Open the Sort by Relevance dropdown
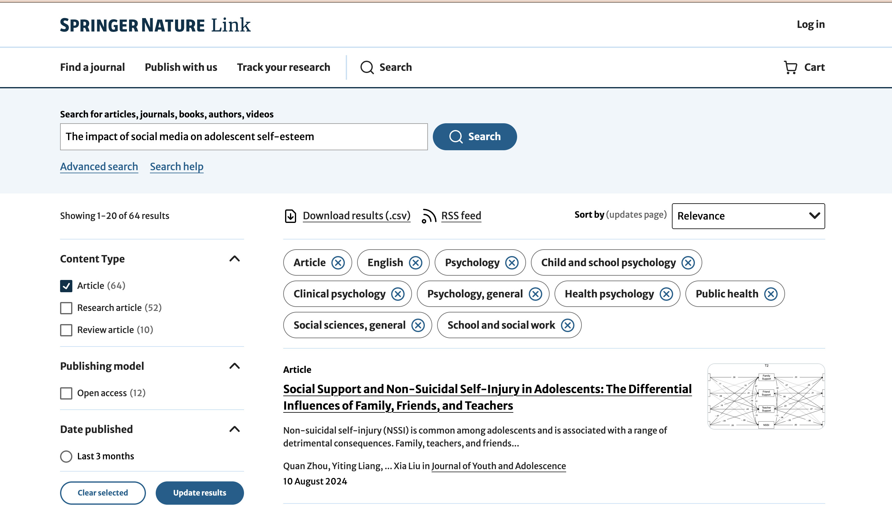The height and width of the screenshot is (509, 892). pyautogui.click(x=748, y=216)
